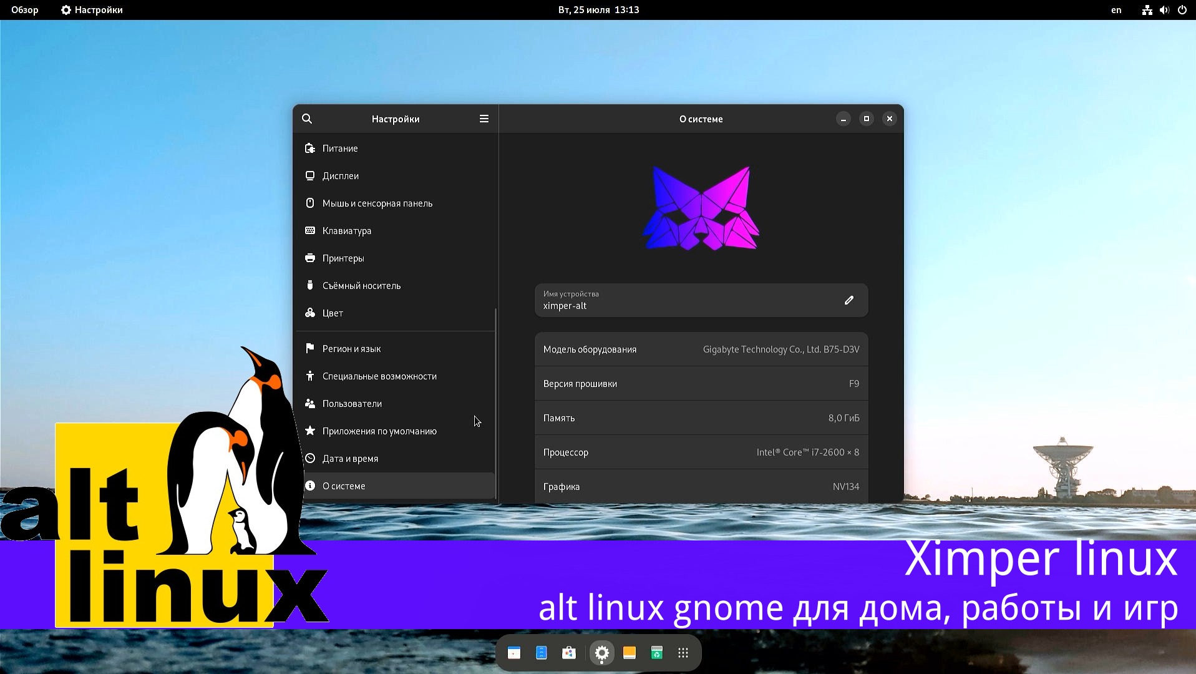The height and width of the screenshot is (674, 1196).
Task: Open the Settings search icon
Action: [307, 119]
